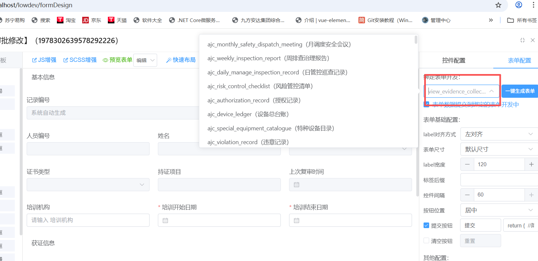Viewport: 538px width, 261px height.
Task: Click the SCSS增强 toolbar button
Action: (x=80, y=60)
